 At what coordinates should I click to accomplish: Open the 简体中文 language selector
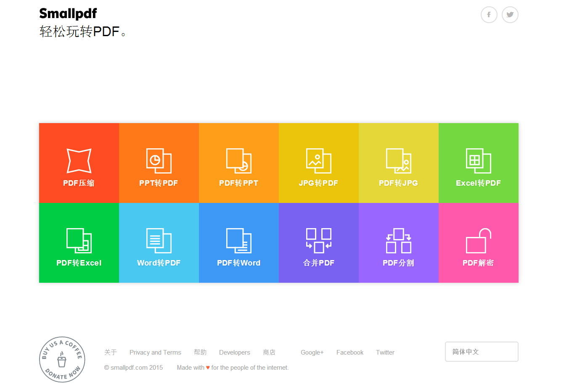(x=482, y=352)
